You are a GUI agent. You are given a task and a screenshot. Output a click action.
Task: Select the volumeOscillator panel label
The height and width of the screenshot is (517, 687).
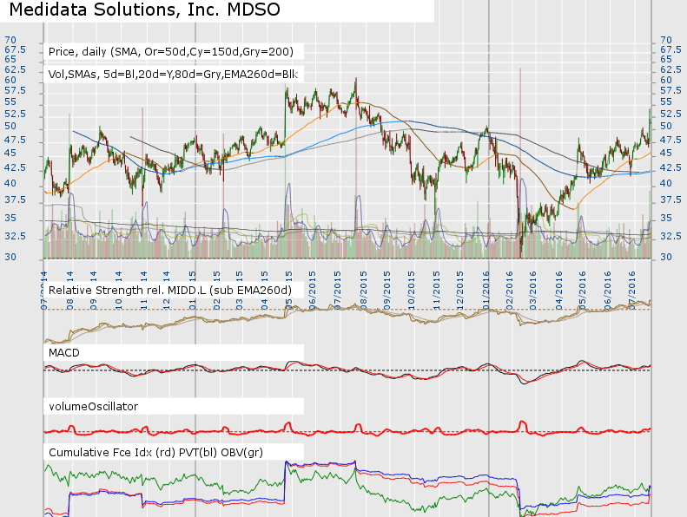click(93, 407)
